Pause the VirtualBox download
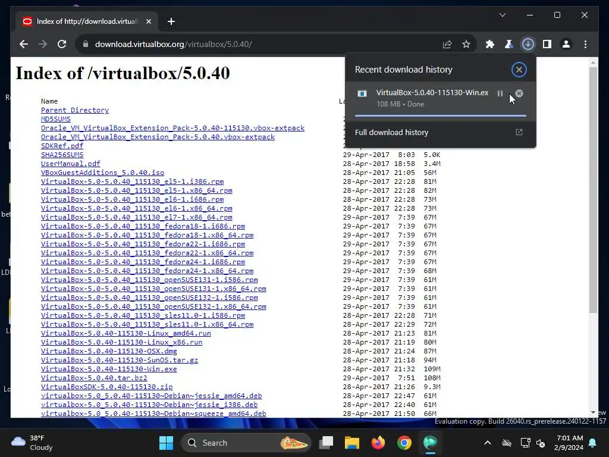The image size is (609, 457). point(500,93)
